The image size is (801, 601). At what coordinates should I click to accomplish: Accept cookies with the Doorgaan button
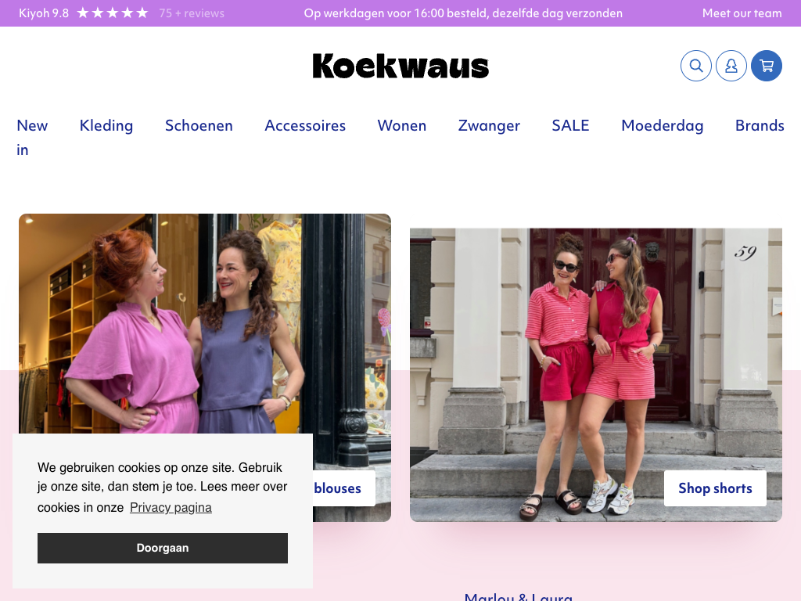pos(163,548)
